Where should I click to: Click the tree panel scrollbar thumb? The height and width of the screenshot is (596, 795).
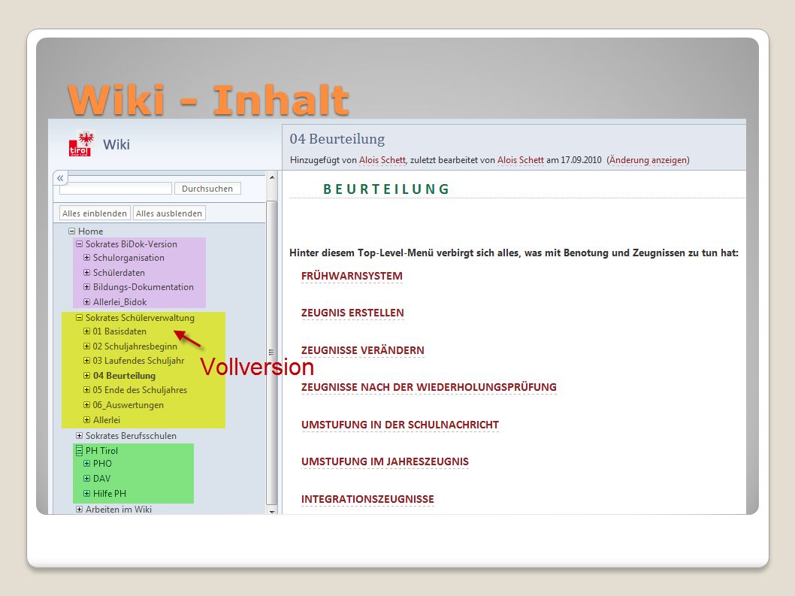pyautogui.click(x=272, y=352)
